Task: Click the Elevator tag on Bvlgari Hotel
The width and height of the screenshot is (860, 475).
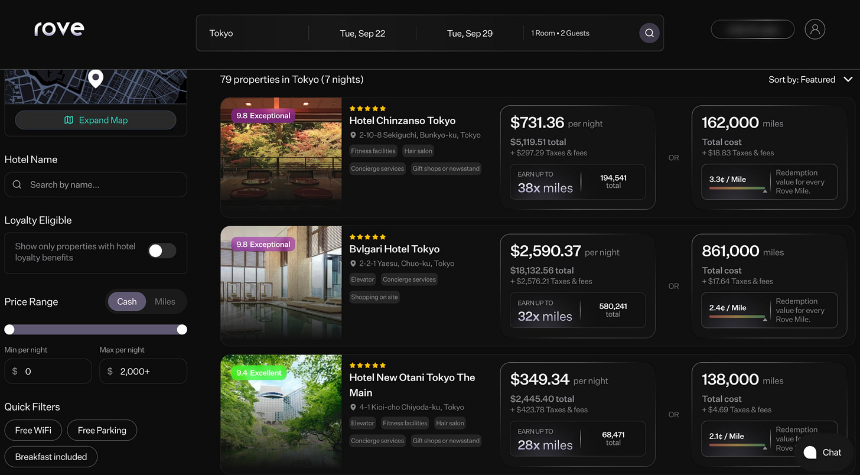Action: tap(363, 279)
